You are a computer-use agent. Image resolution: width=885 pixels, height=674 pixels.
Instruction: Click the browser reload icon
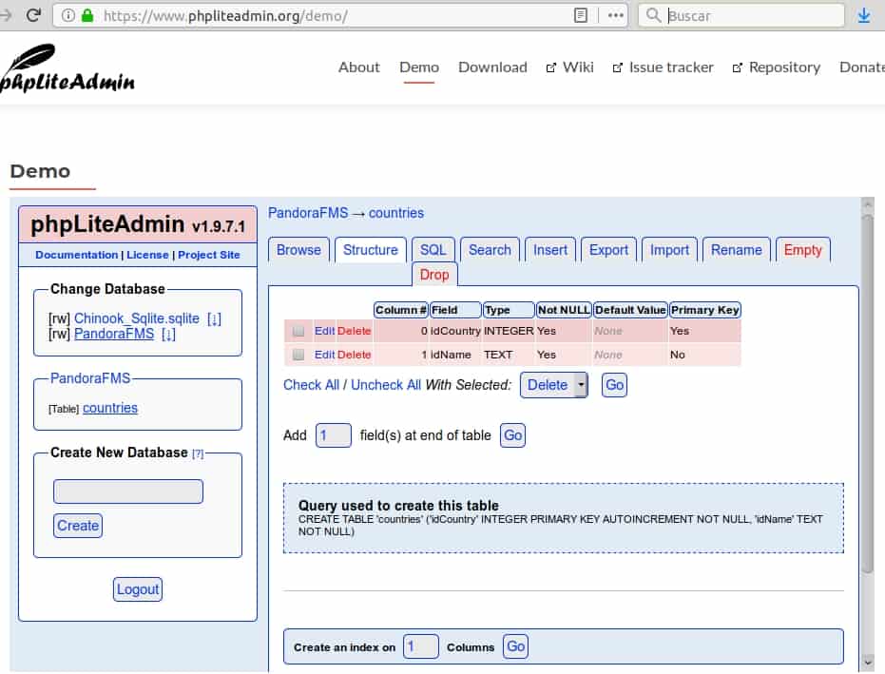34,14
